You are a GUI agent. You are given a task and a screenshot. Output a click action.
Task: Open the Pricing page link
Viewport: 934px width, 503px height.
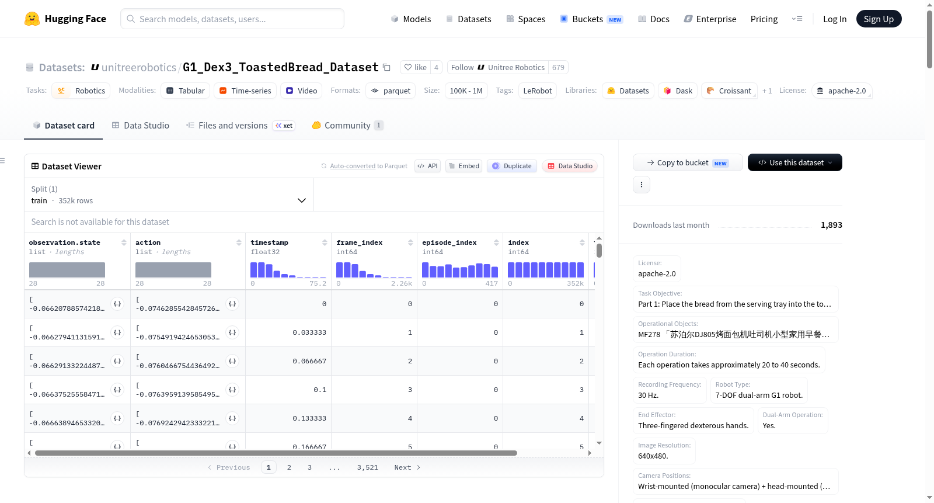click(x=764, y=19)
